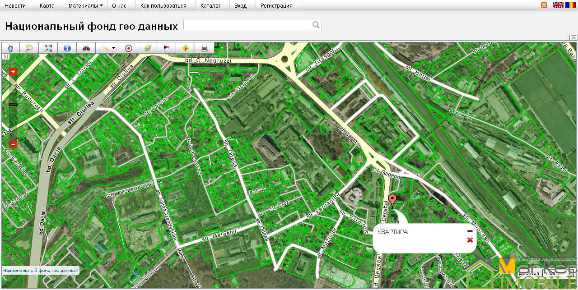The height and width of the screenshot is (290, 578).
Task: Switch language to English via UK flag
Action: 558,5
